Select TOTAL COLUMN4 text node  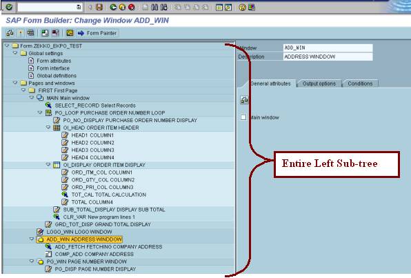tap(92, 202)
